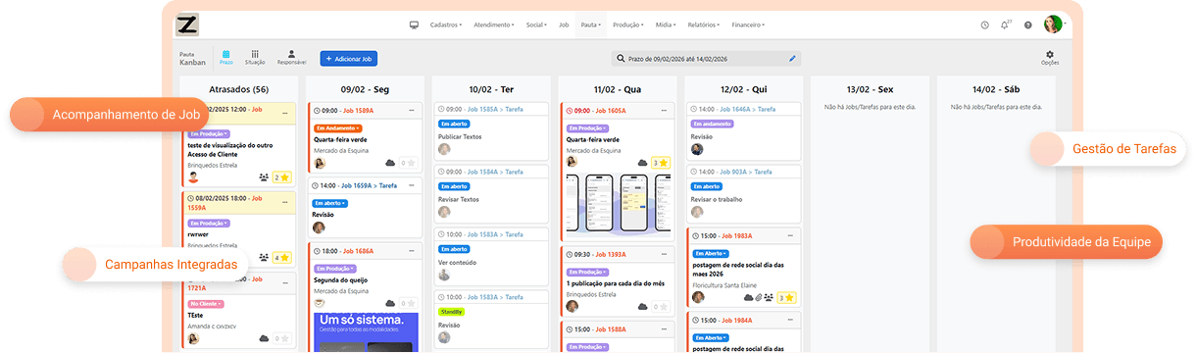Open Em Andamento status dropdown on Job 1589A
Image resolution: width=1196 pixels, height=353 pixels.
point(339,128)
